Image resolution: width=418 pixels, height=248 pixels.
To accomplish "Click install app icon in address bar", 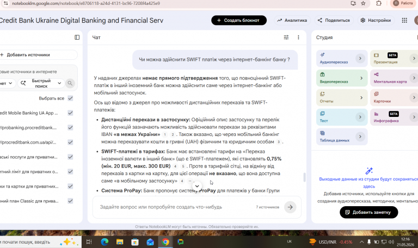I will (353, 3).
